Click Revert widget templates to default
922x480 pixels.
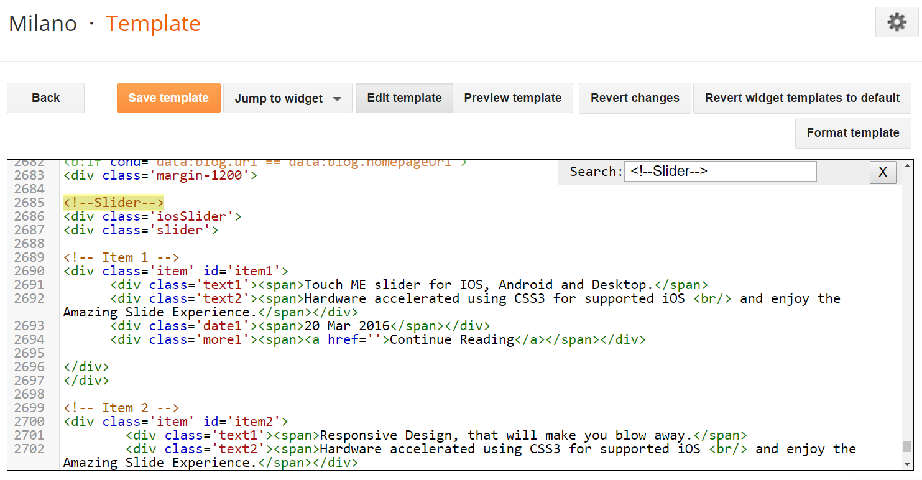[x=802, y=98]
